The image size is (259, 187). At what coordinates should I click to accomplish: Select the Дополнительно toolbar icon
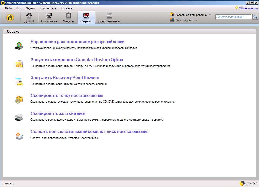(x=109, y=15)
